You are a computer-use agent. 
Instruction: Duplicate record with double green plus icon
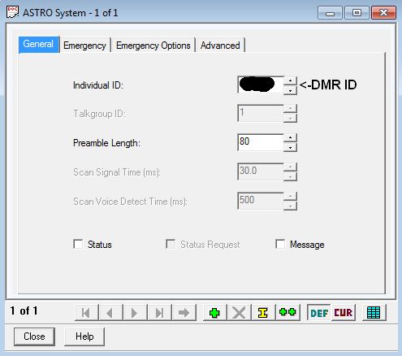287,313
